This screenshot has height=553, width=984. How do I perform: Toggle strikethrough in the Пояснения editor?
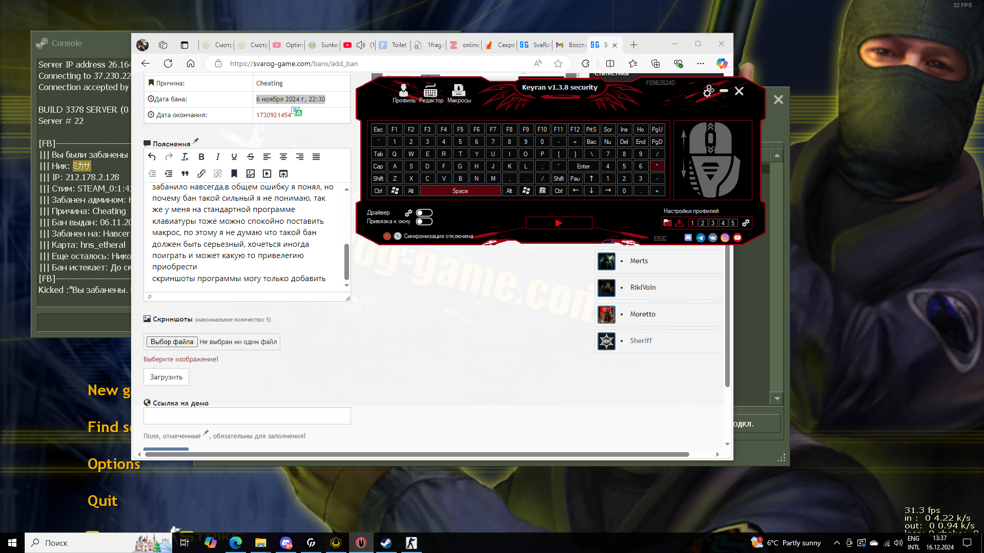pyautogui.click(x=251, y=157)
